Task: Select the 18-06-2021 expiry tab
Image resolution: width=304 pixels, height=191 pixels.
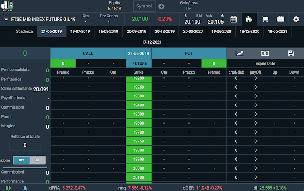Action: (x=278, y=31)
